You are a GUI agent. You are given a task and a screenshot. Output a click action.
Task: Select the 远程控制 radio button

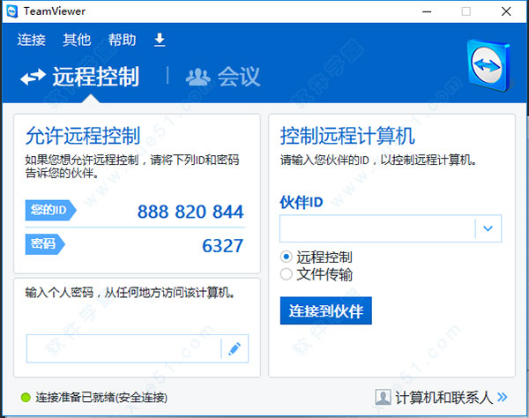(287, 257)
